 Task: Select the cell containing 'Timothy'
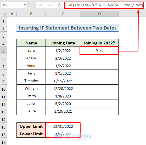click(31, 81)
